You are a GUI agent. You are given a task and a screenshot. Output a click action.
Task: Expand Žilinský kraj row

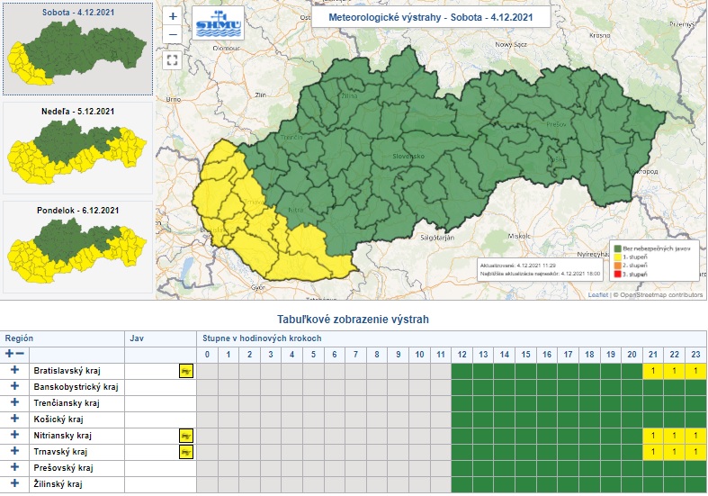click(15, 483)
